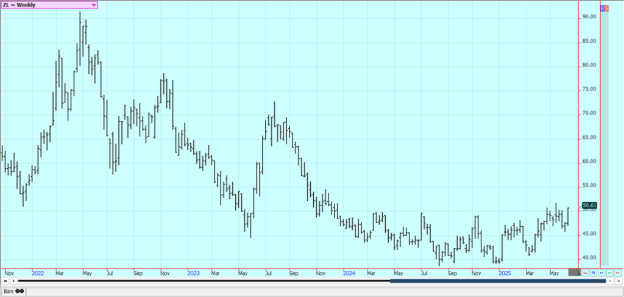Click the dark blue horizontal scrollbar thumb
The width and height of the screenshot is (624, 297).
pyautogui.click(x=498, y=281)
